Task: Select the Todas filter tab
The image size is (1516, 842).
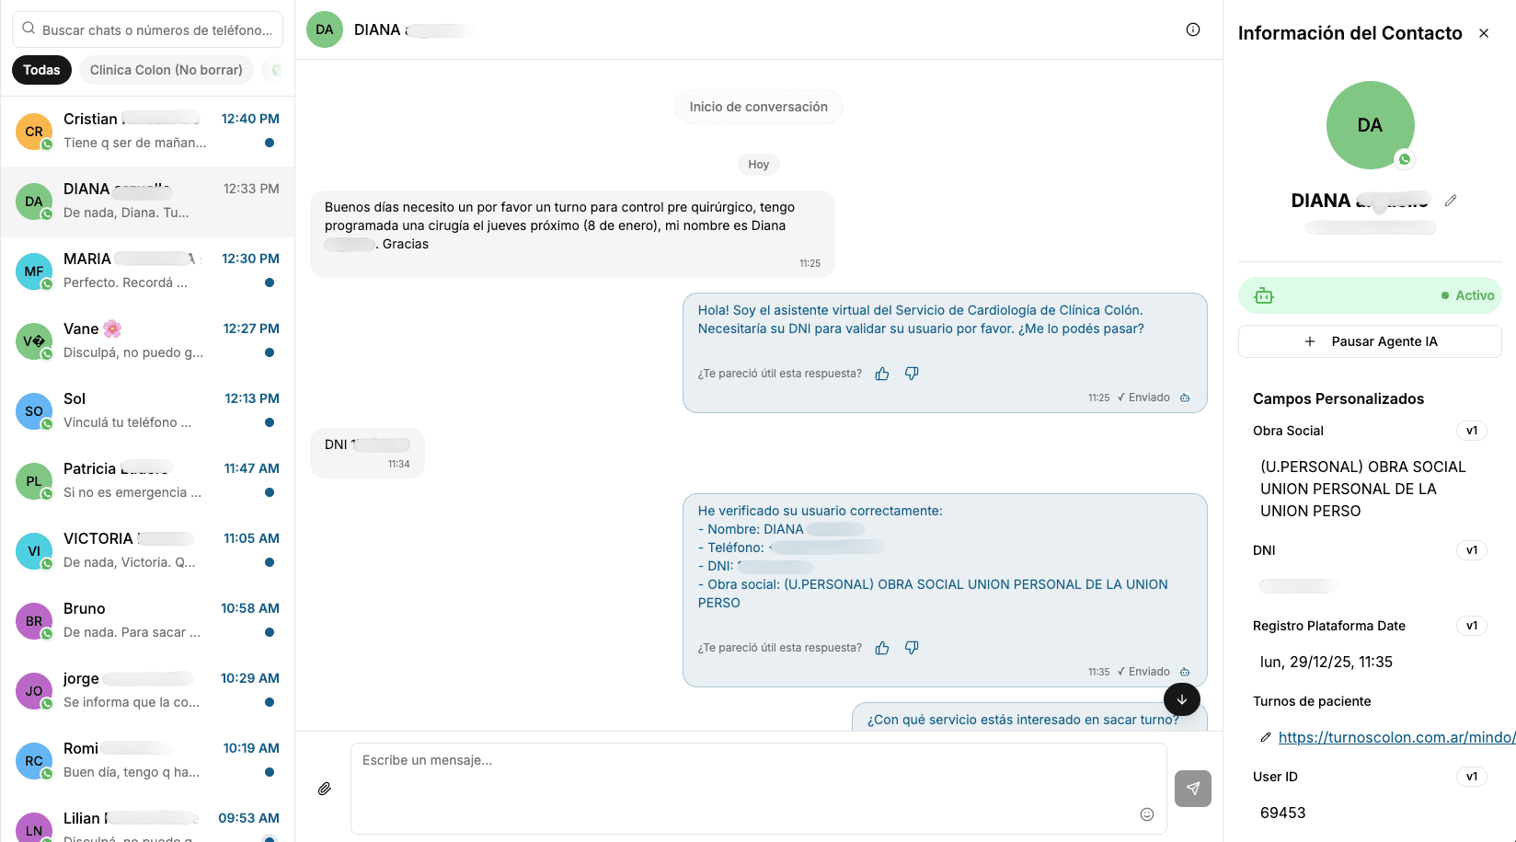Action: (41, 70)
